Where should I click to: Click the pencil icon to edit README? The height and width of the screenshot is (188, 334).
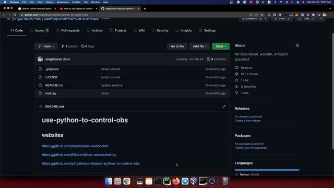coord(224,107)
